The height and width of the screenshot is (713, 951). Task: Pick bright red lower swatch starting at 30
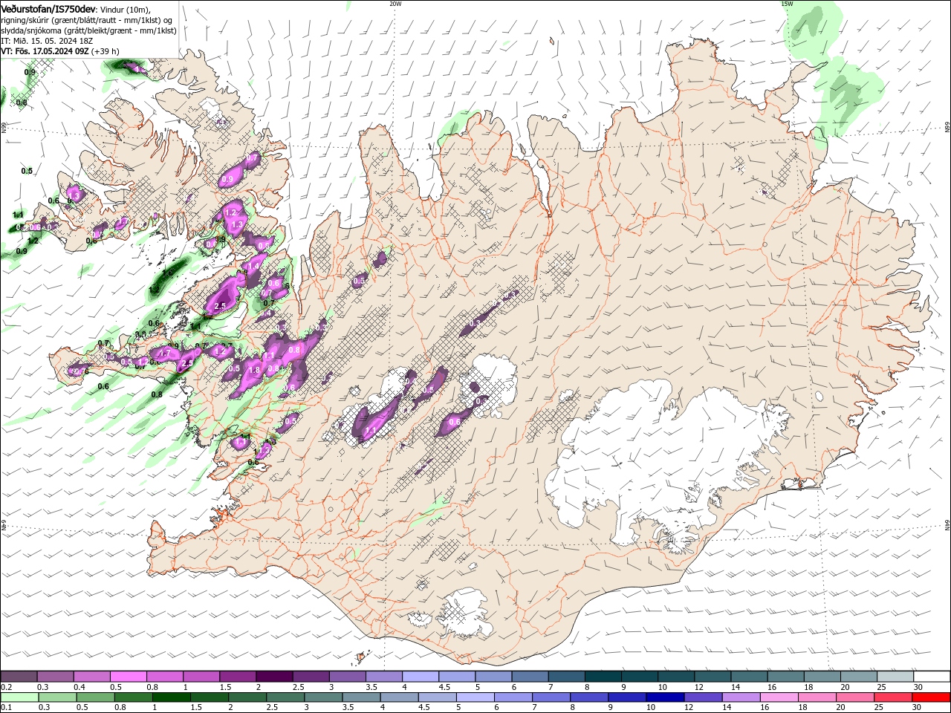point(931,697)
